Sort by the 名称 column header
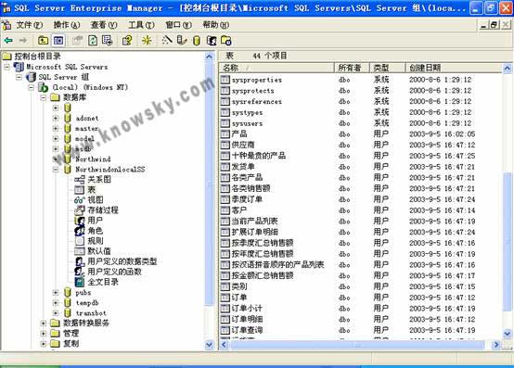The height and width of the screenshot is (368, 514). tap(276, 68)
